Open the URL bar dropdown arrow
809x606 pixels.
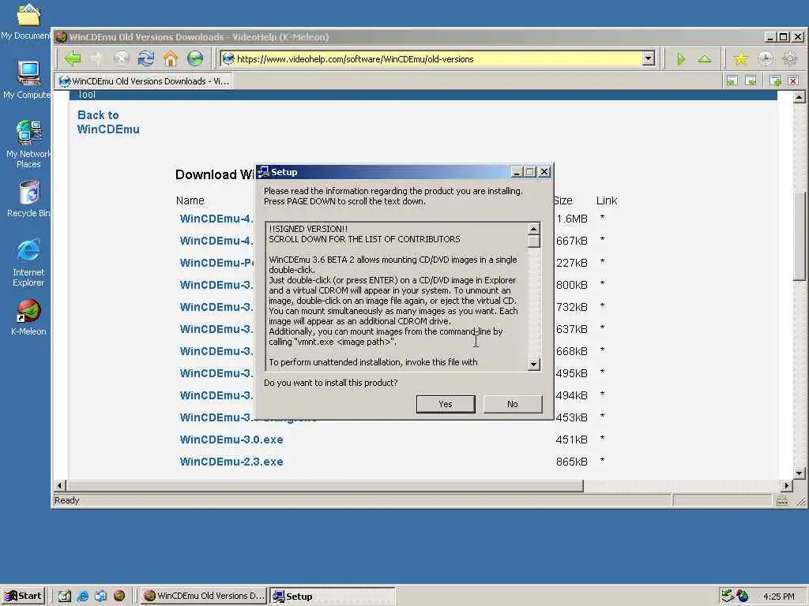point(649,58)
